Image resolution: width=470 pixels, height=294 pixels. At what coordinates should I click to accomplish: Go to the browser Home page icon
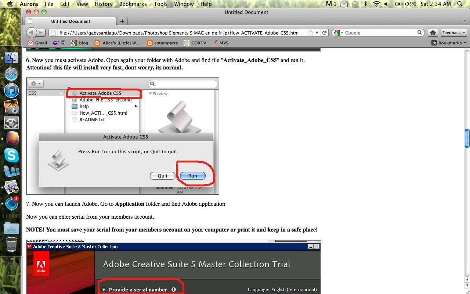[433, 33]
